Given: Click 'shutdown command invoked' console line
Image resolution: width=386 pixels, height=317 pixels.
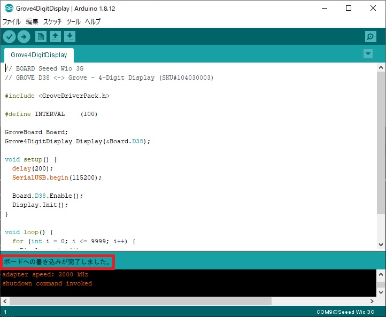Looking at the screenshot, I should [47, 283].
